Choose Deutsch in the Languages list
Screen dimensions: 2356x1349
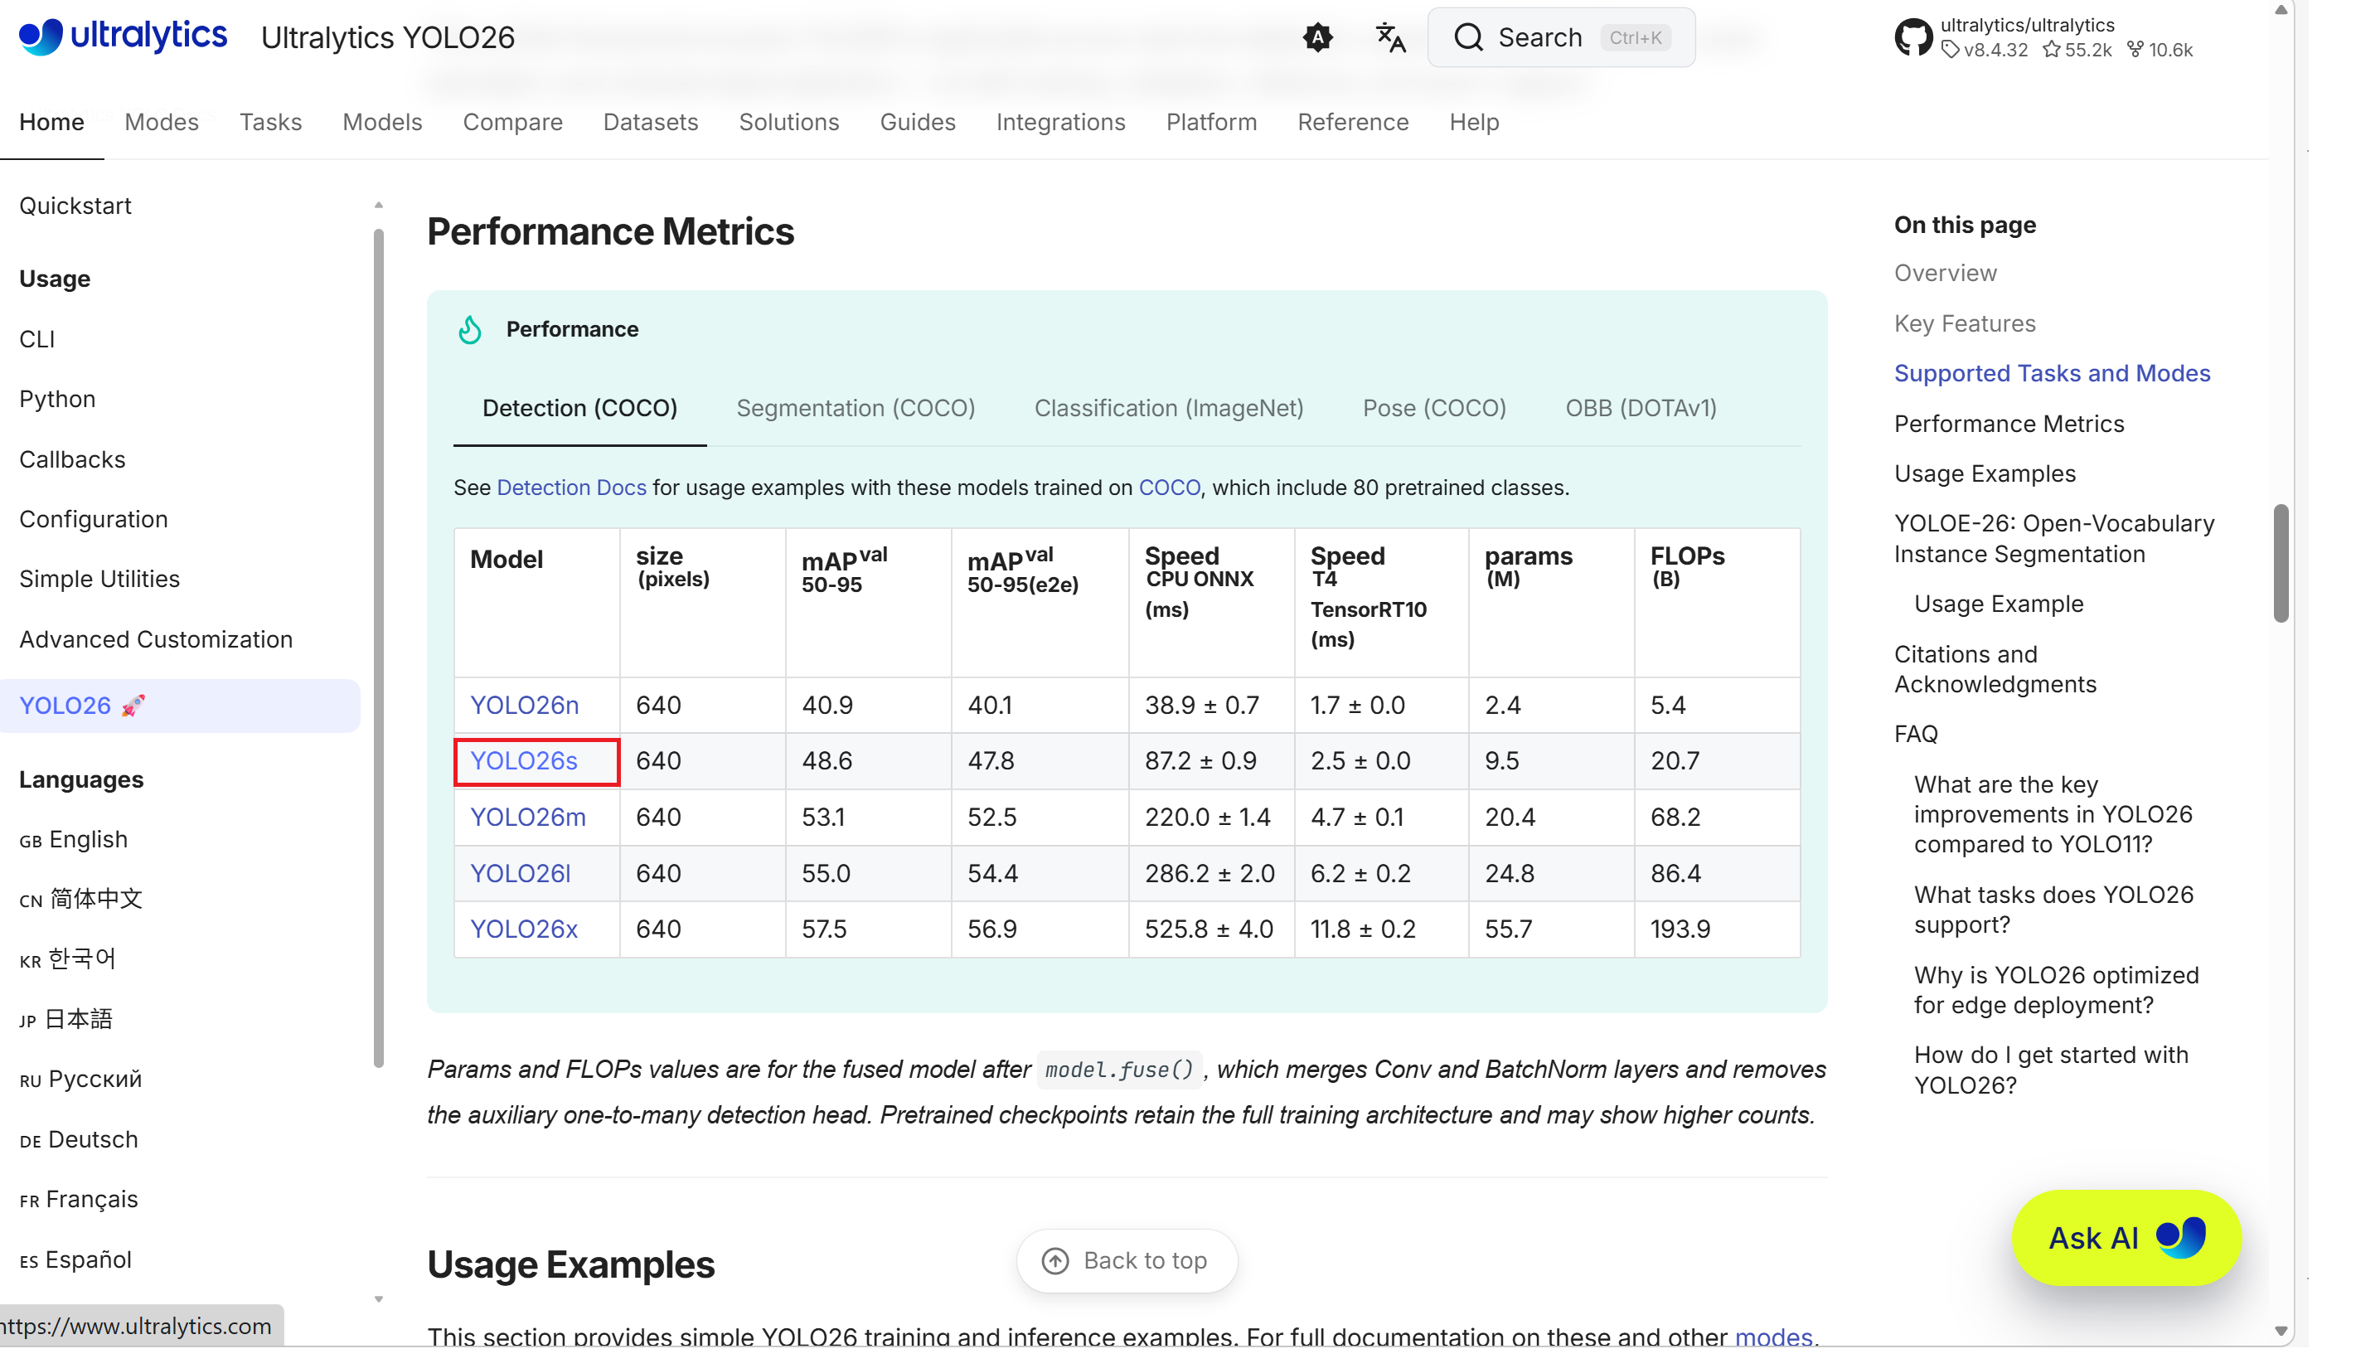[x=92, y=1138]
